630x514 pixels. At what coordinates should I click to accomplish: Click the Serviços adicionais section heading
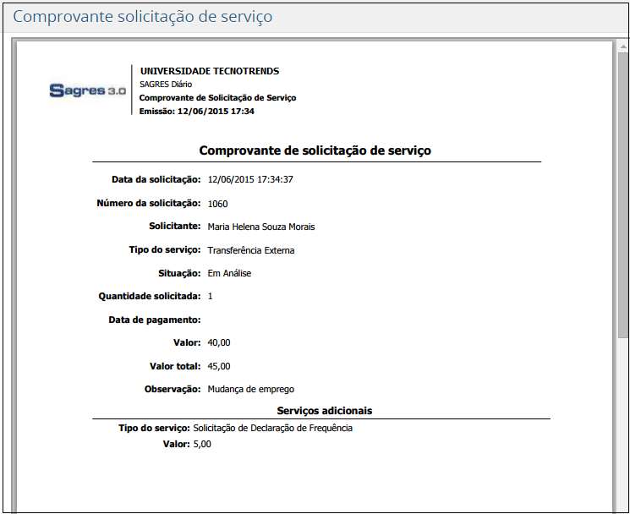coord(324,411)
